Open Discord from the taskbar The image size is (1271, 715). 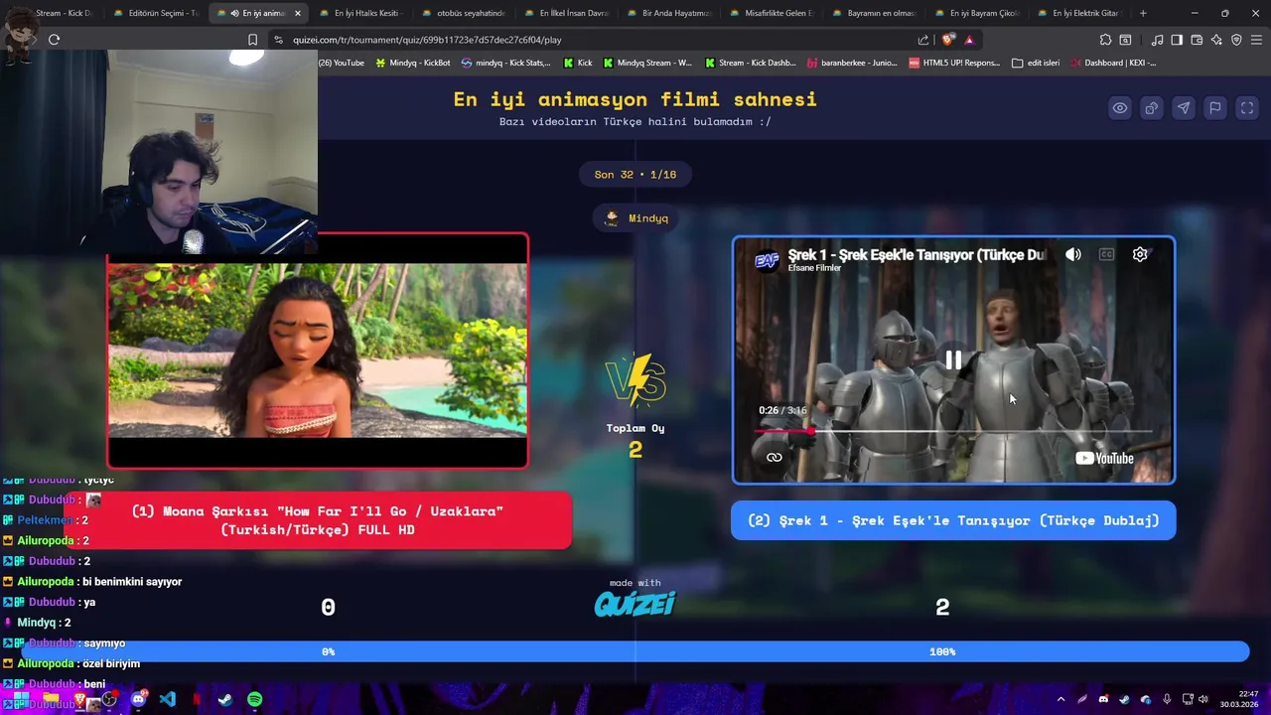click(138, 699)
